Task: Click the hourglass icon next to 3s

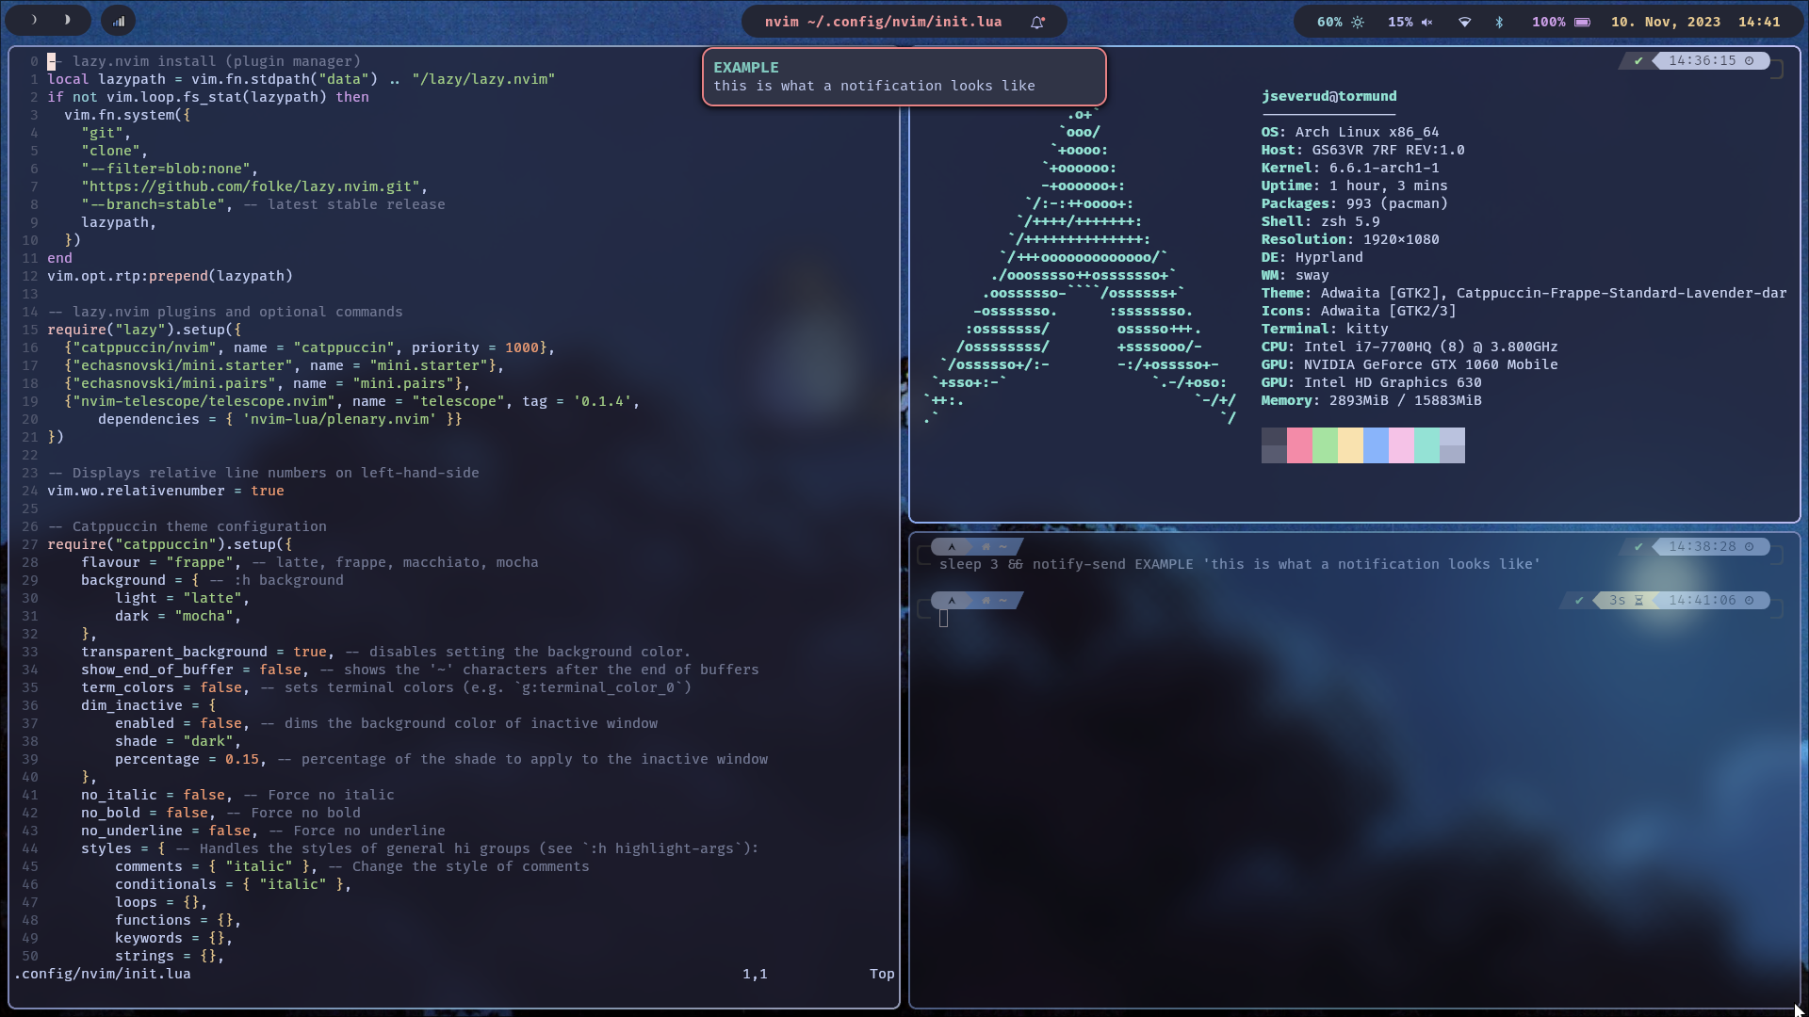Action: [x=1638, y=601]
